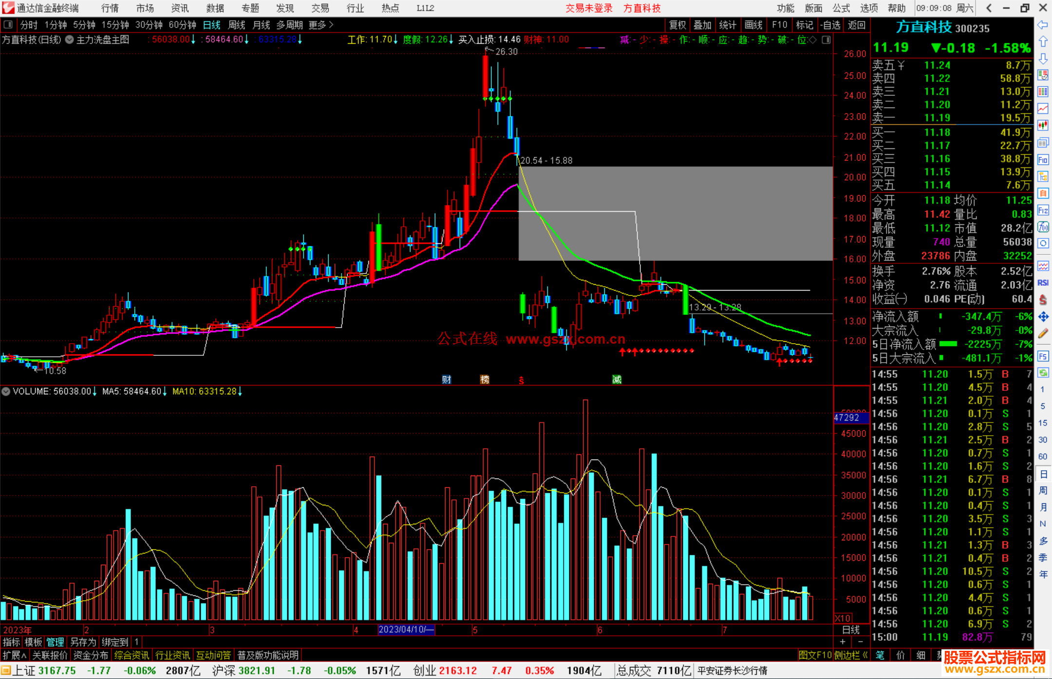
Task: Expand the 扩展 panel arrow
Action: coord(15,655)
